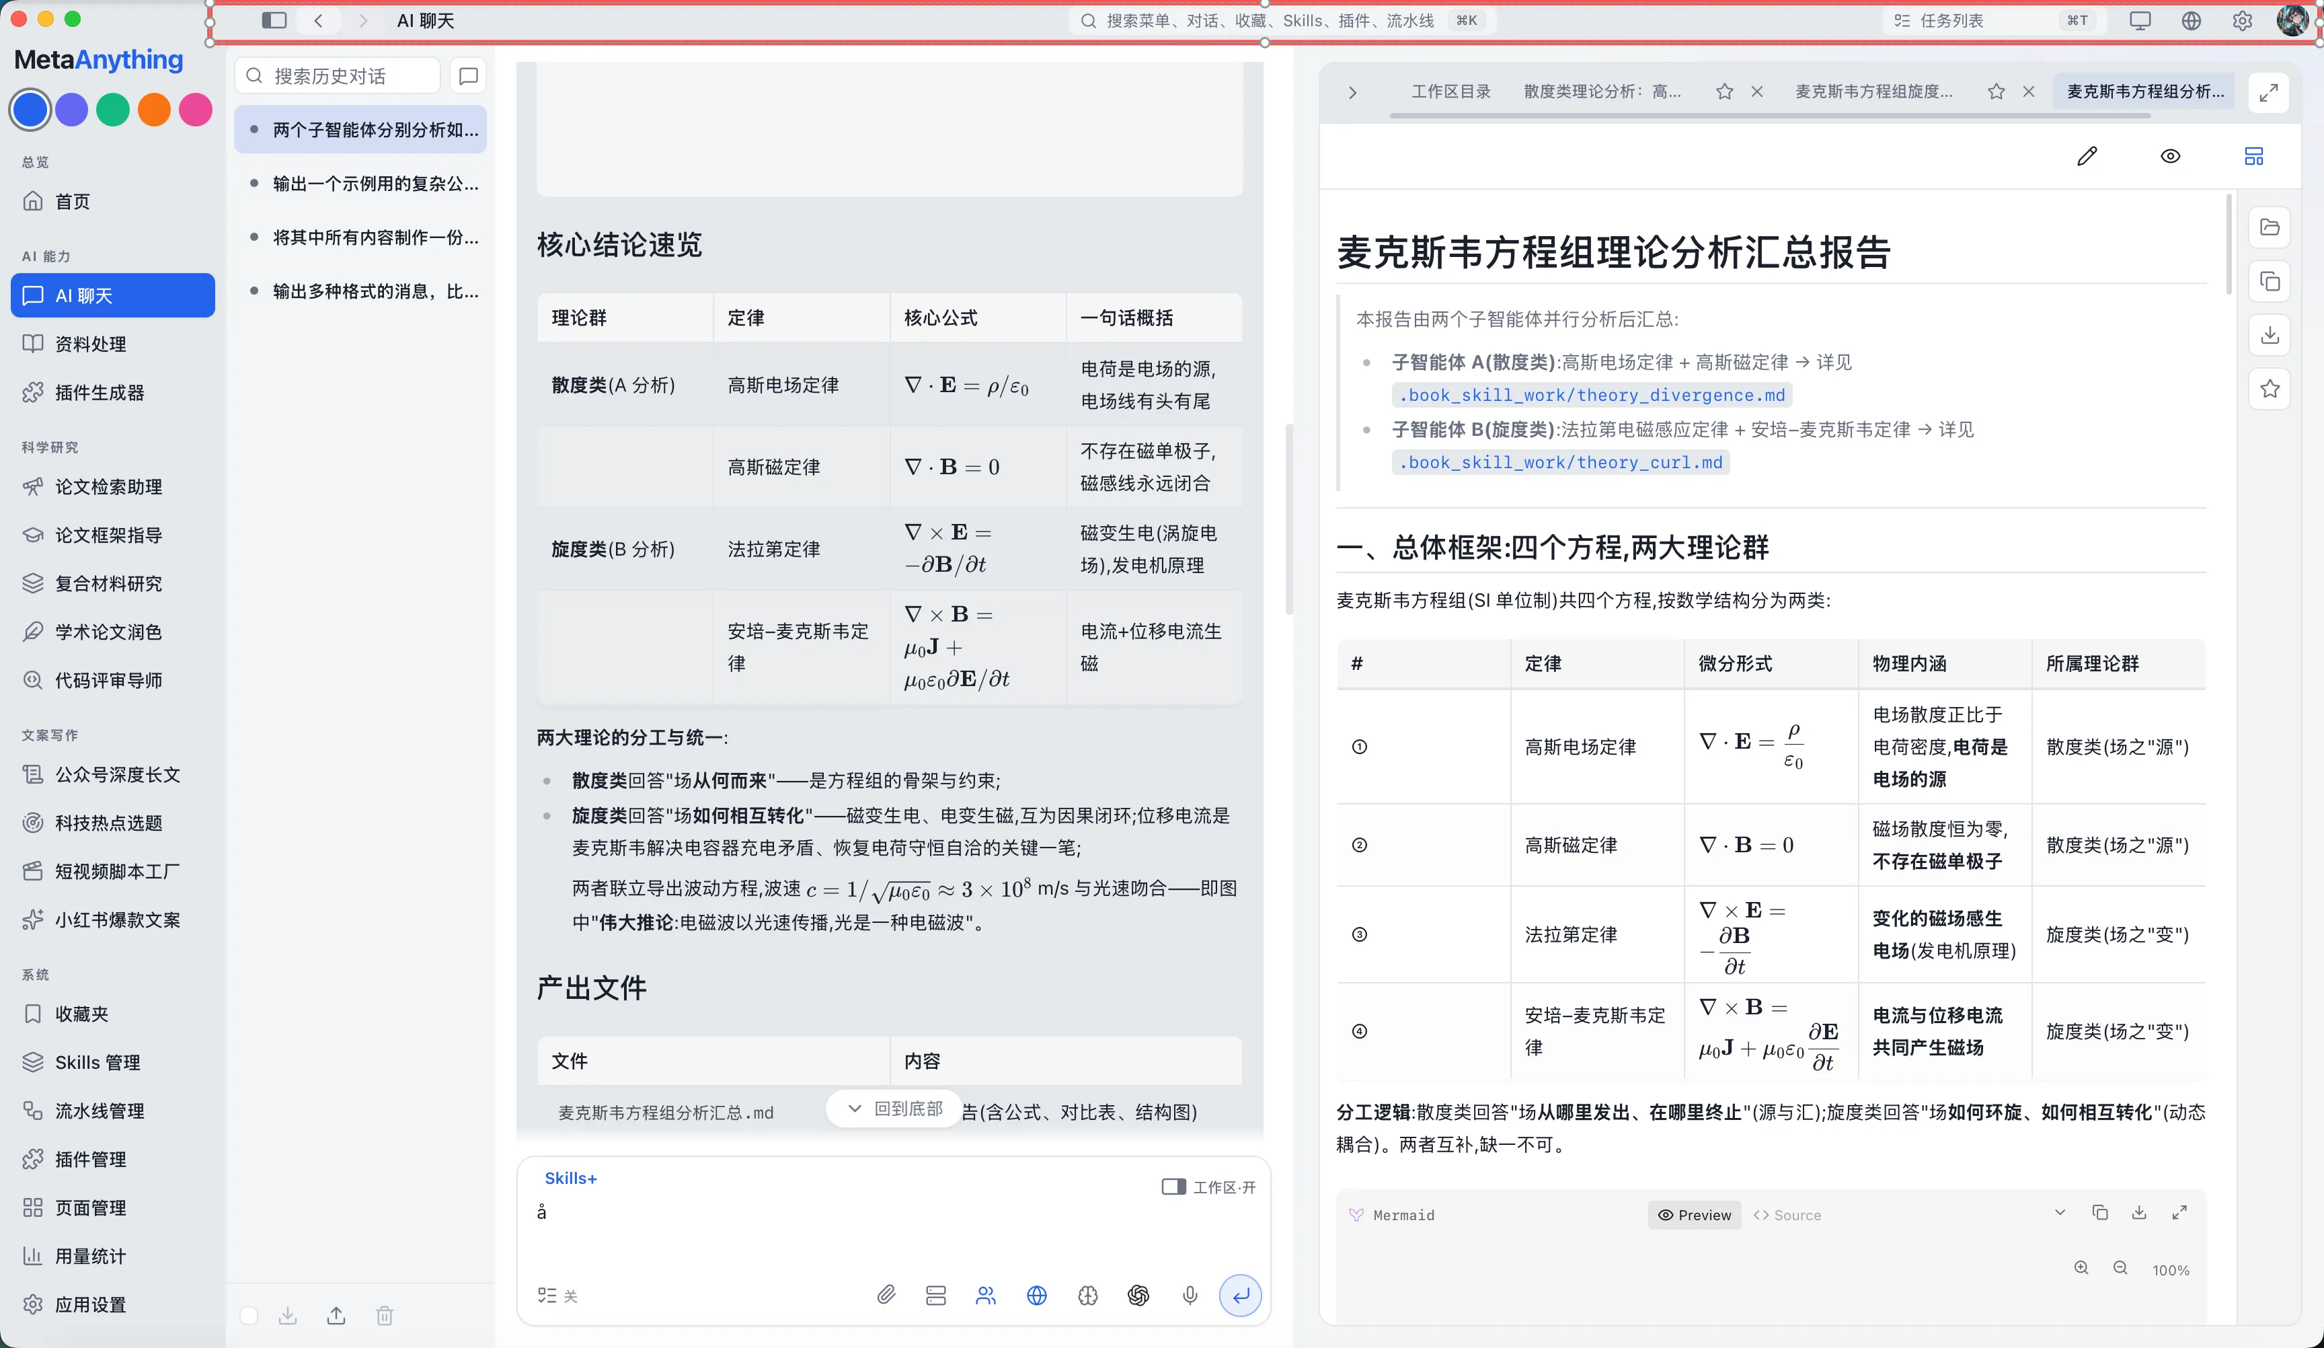Jump down with 回到底部 button
This screenshot has width=2324, height=1348.
(894, 1108)
